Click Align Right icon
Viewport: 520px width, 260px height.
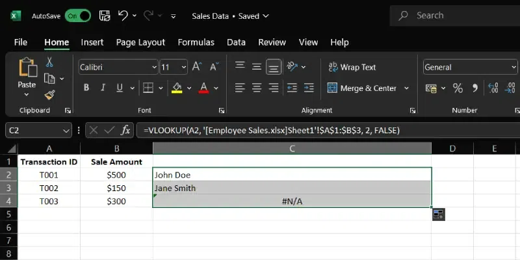[x=274, y=88]
